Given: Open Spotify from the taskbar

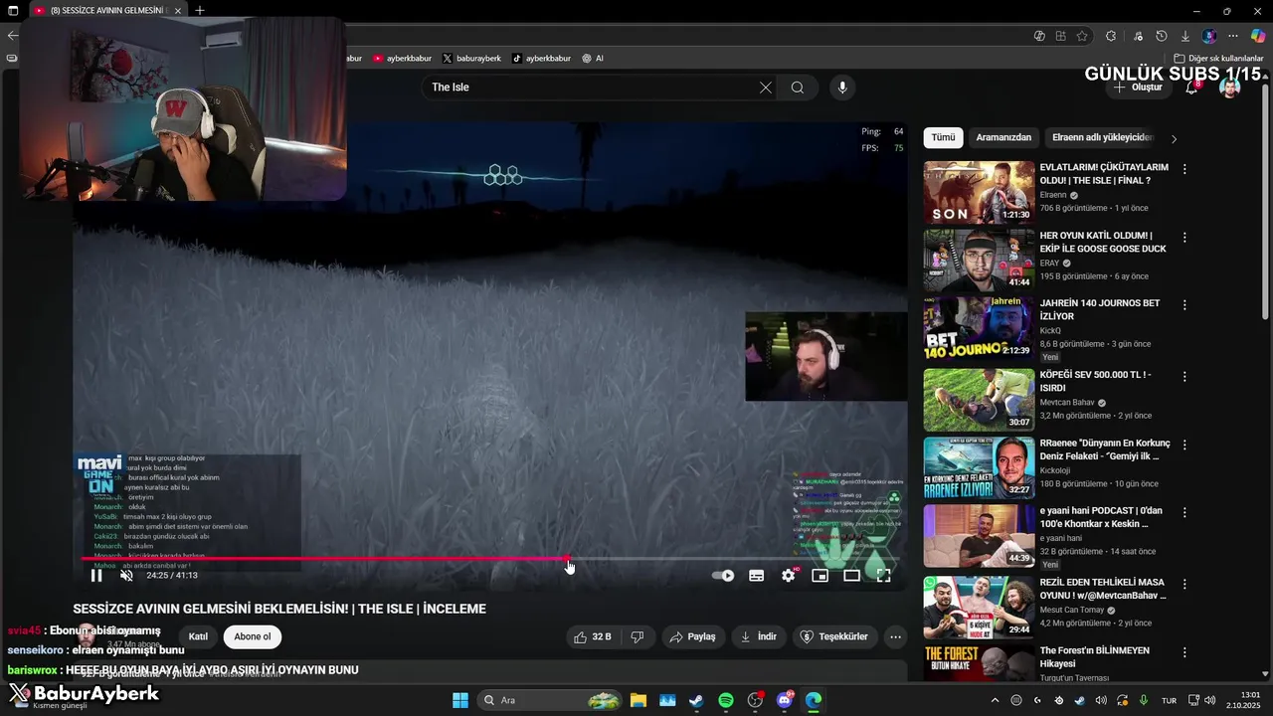Looking at the screenshot, I should coord(726,700).
